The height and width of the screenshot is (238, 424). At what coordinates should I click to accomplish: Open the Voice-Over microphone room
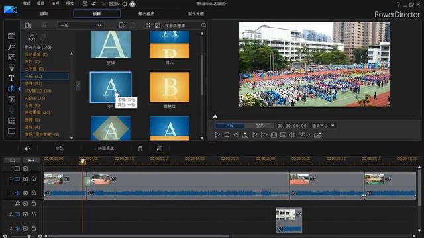click(11, 110)
